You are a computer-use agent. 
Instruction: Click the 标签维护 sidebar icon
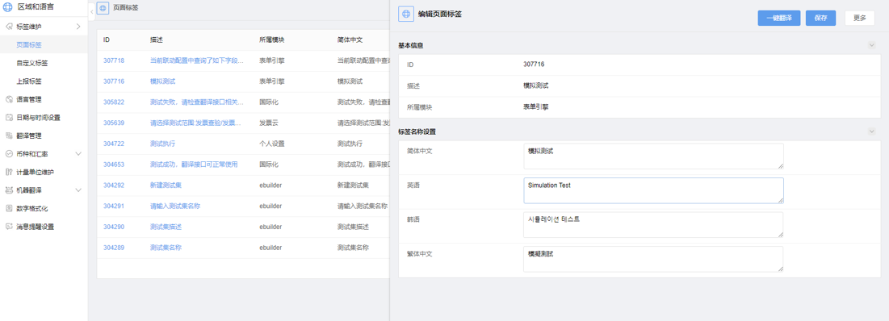pyautogui.click(x=9, y=27)
